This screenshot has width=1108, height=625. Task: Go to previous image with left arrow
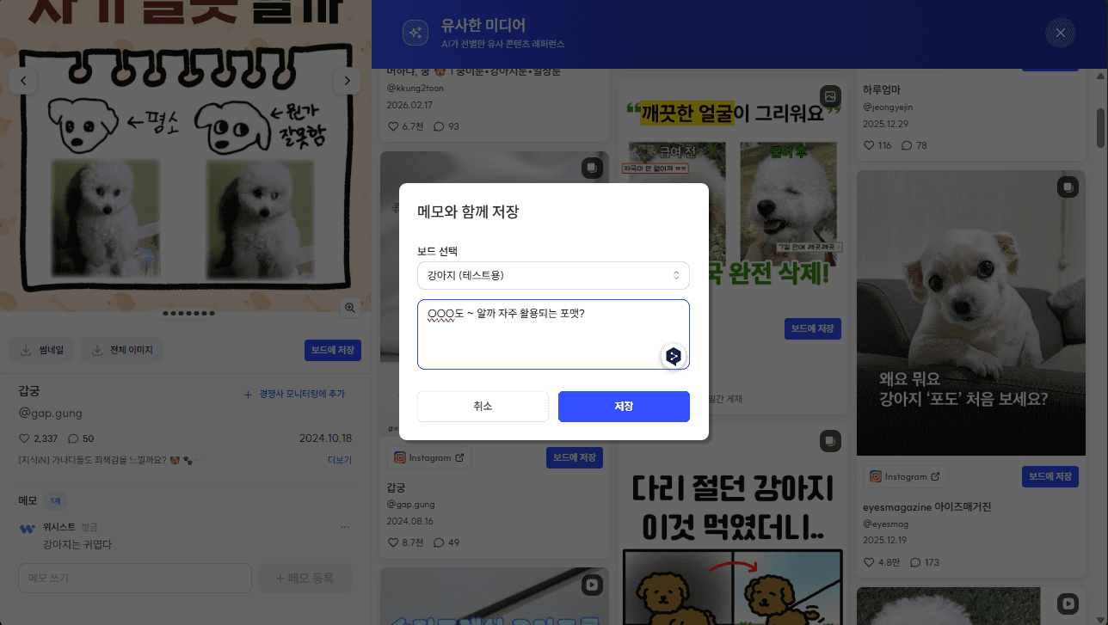(x=24, y=81)
